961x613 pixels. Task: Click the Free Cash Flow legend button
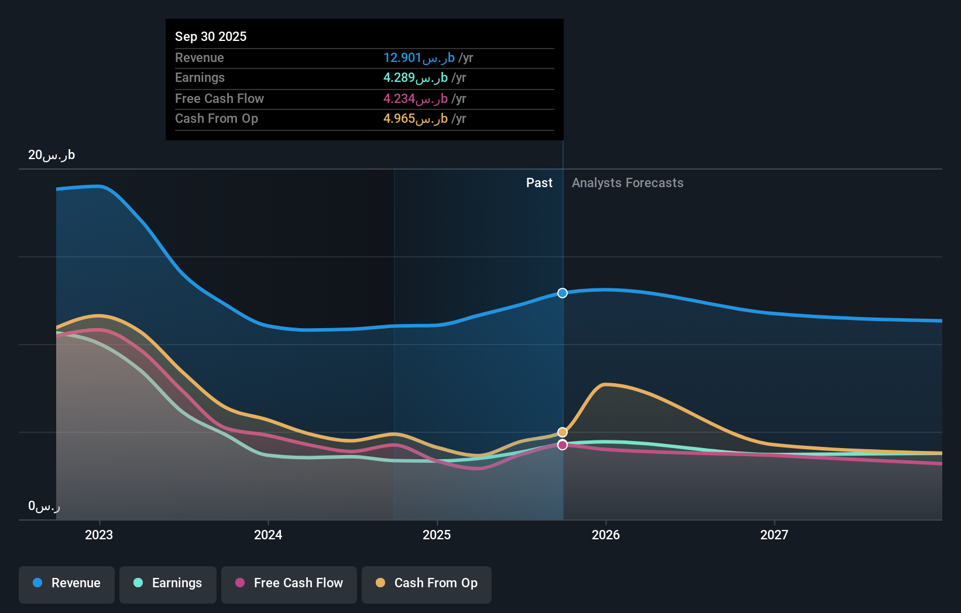click(x=289, y=584)
